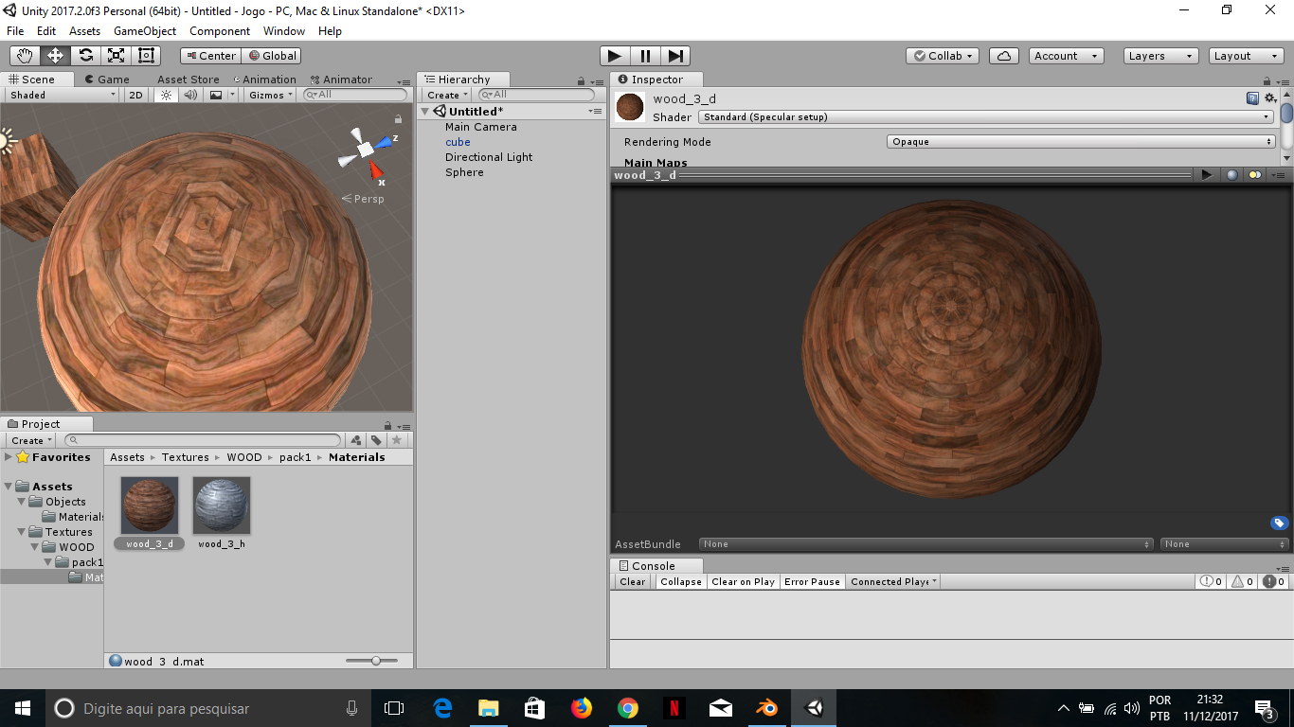This screenshot has height=727, width=1294.
Task: Toggle the Inspector lock
Action: point(1267,81)
